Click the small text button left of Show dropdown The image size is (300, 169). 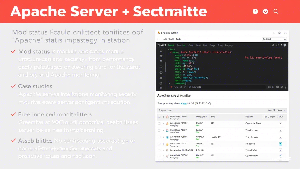point(270,111)
